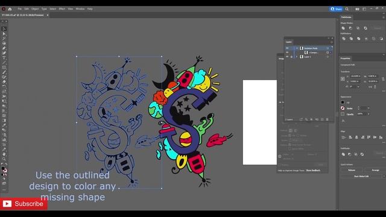Select the Eraser tool
The width and height of the screenshot is (386, 217).
coord(4,82)
